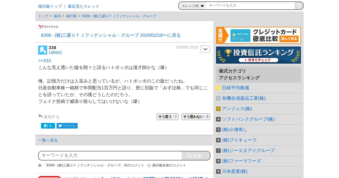Open user ID 190501 profile link
Viewport: 339px width, 178px height.
click(x=55, y=53)
